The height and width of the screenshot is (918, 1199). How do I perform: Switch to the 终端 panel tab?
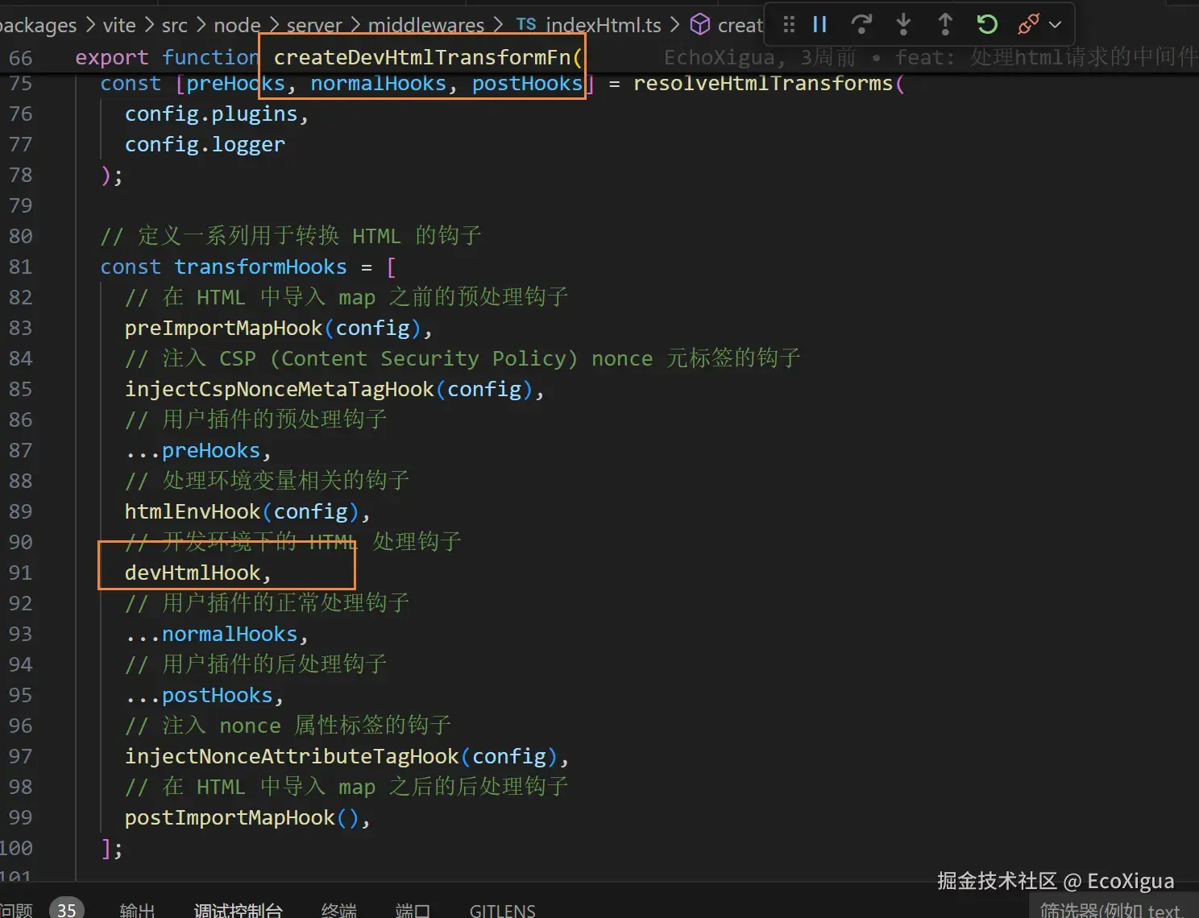coord(338,910)
